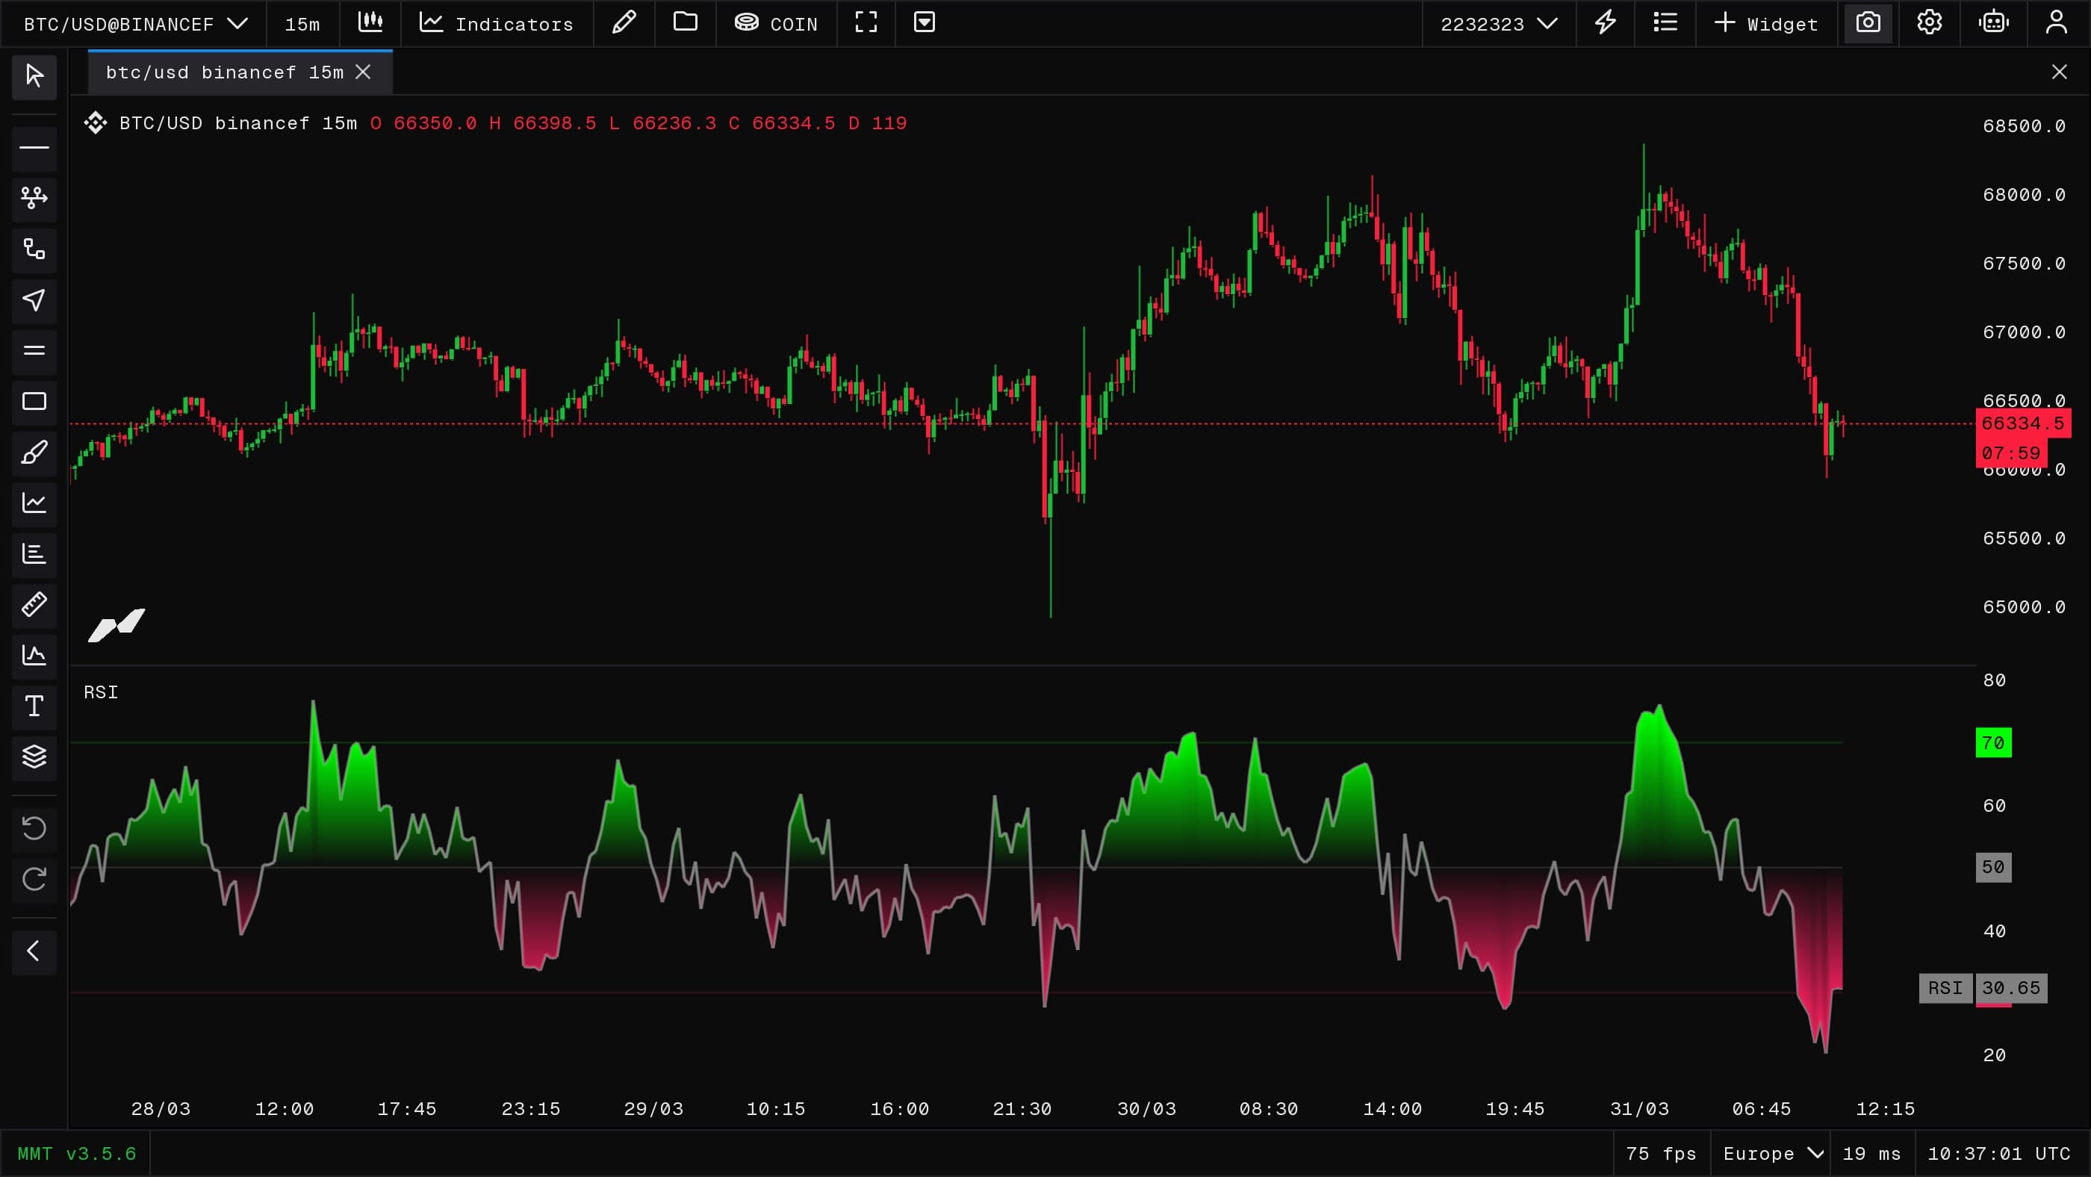The image size is (2091, 1177).
Task: Select the text annotation tool
Action: [x=34, y=706]
